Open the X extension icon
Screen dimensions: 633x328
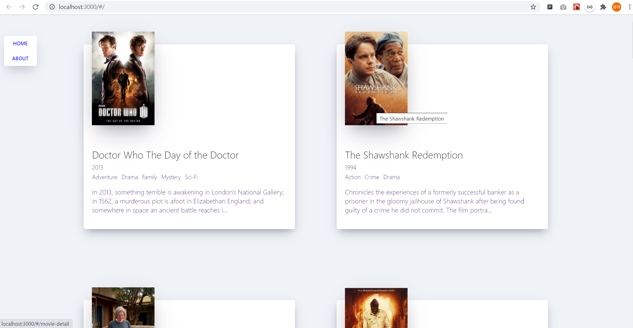pyautogui.click(x=550, y=7)
